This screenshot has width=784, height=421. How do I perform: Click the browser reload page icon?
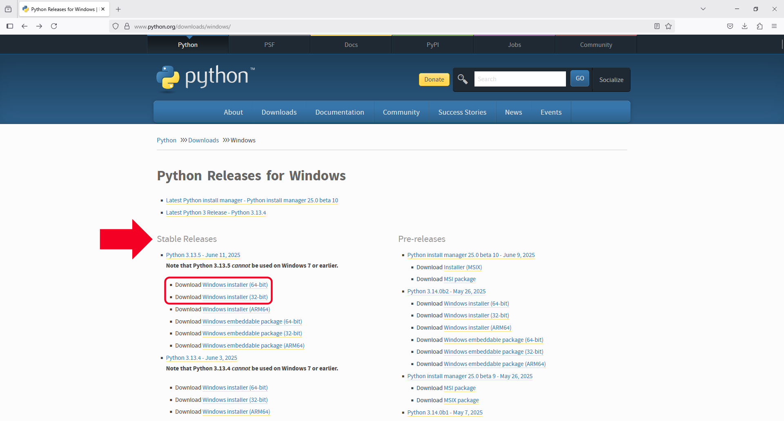(x=54, y=26)
